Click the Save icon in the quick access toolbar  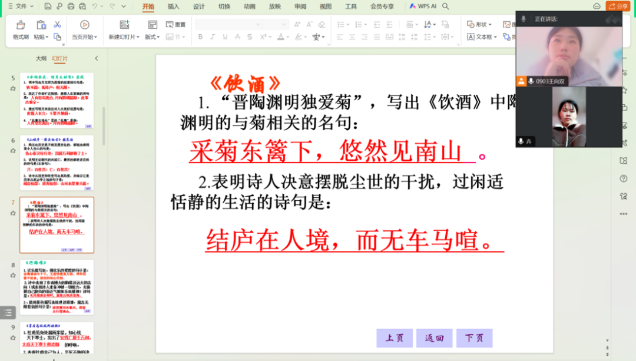pyautogui.click(x=48, y=6)
